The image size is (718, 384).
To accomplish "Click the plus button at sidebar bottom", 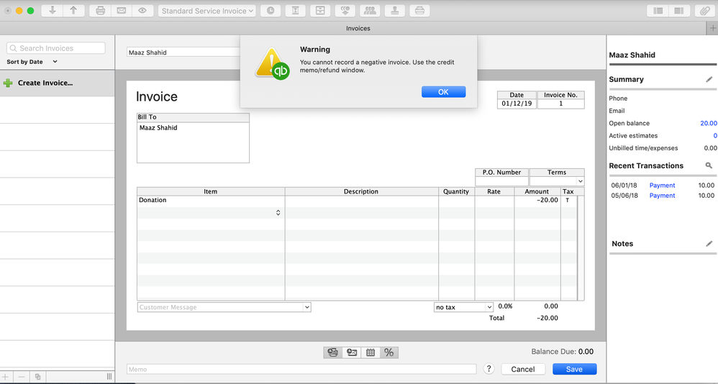I will tap(5, 377).
